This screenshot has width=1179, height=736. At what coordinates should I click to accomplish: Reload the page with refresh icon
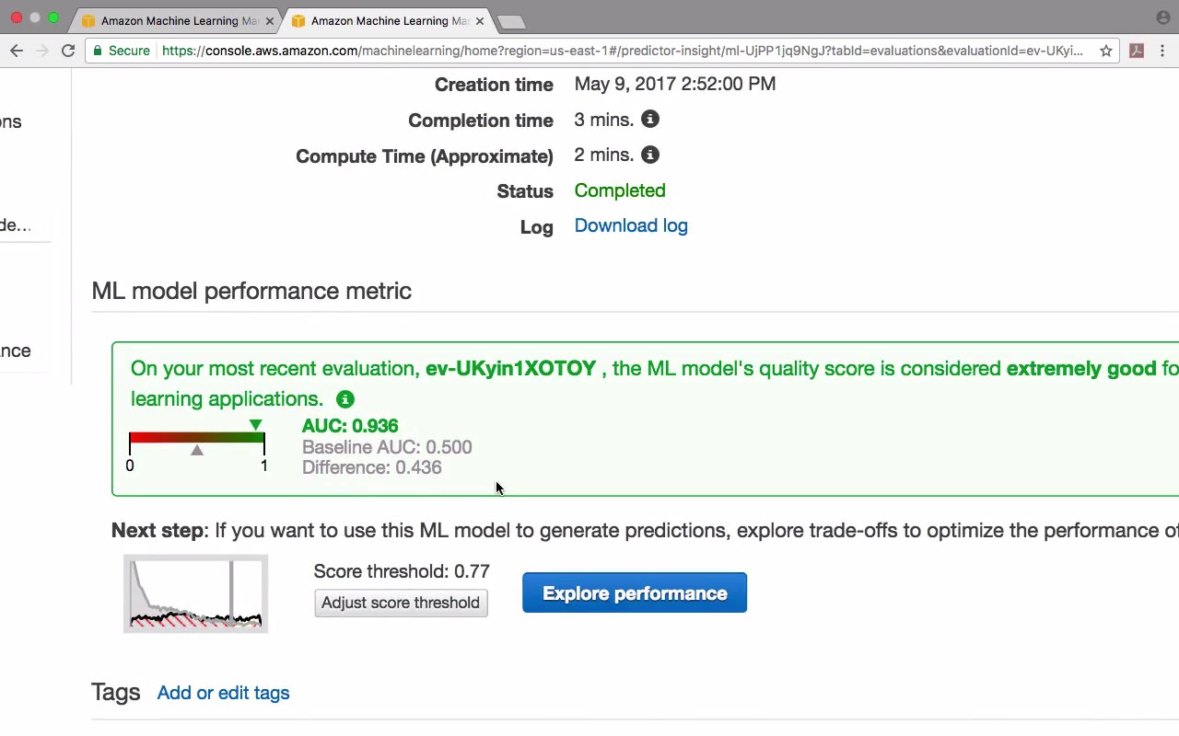click(x=68, y=51)
